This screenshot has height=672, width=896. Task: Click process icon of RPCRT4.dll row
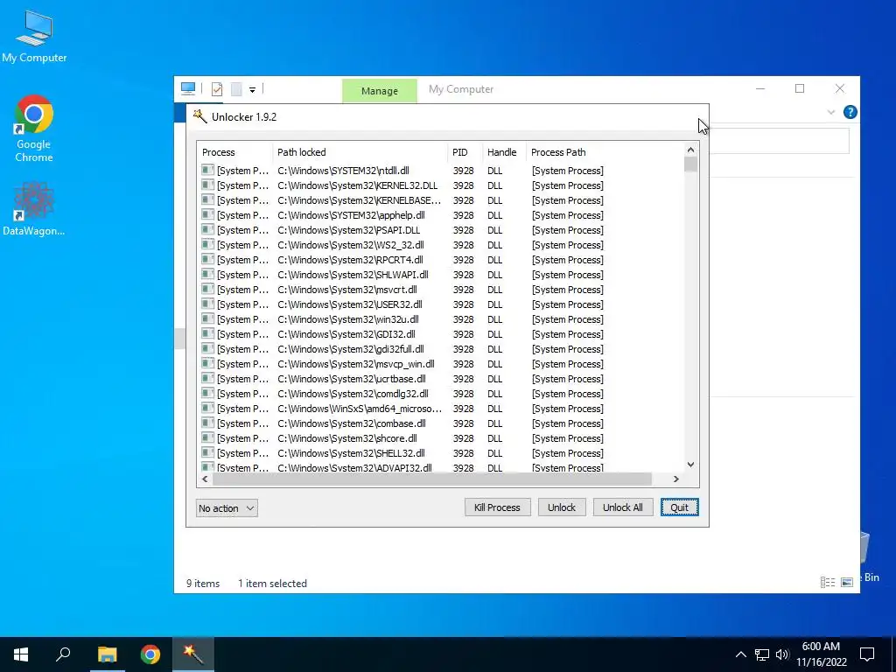[207, 259]
